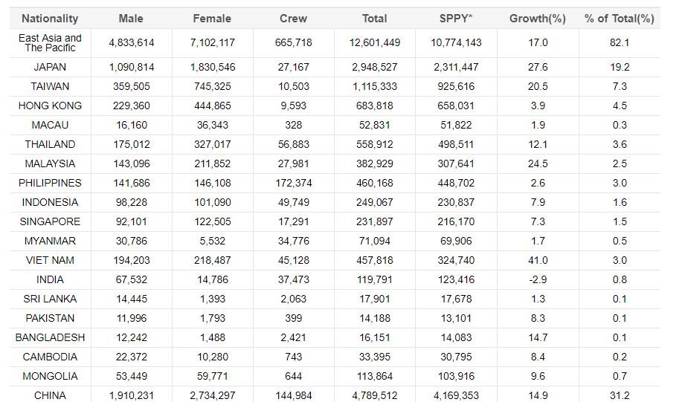The width and height of the screenshot is (682, 402).
Task: Click the PHILIPPINES nationality cell
Action: [x=50, y=183]
